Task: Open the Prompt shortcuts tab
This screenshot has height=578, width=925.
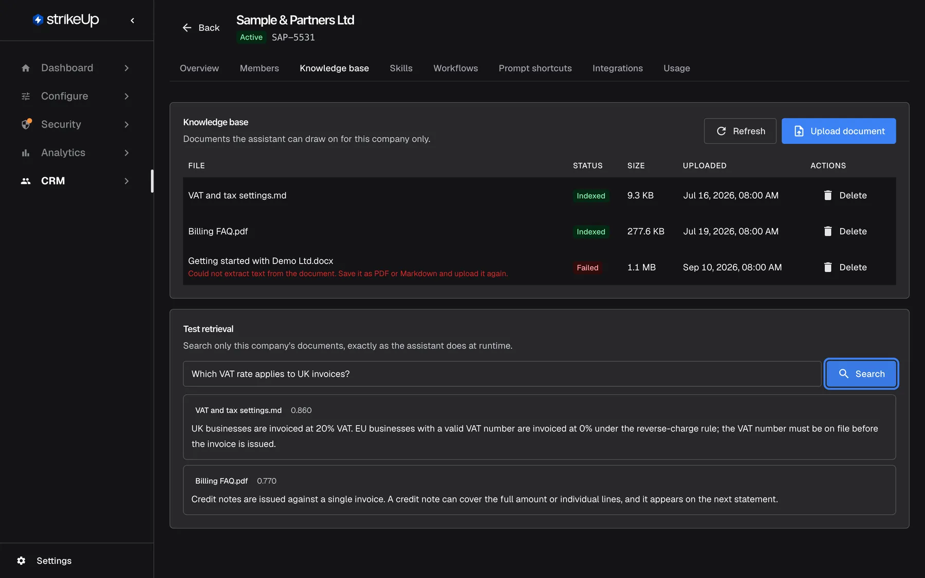Action: (x=535, y=68)
